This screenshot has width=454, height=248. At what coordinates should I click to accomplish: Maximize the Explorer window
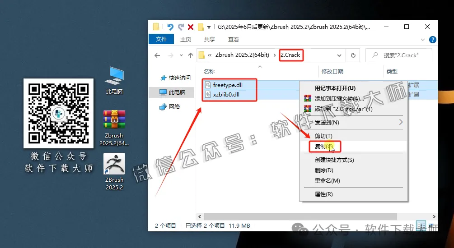click(x=407, y=27)
